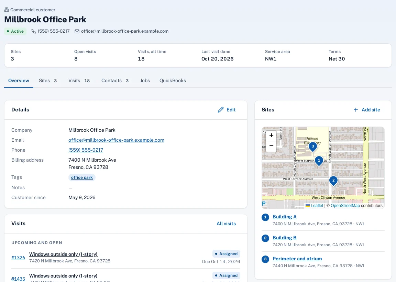Select map pin number 2
The width and height of the screenshot is (396, 282).
(333, 181)
